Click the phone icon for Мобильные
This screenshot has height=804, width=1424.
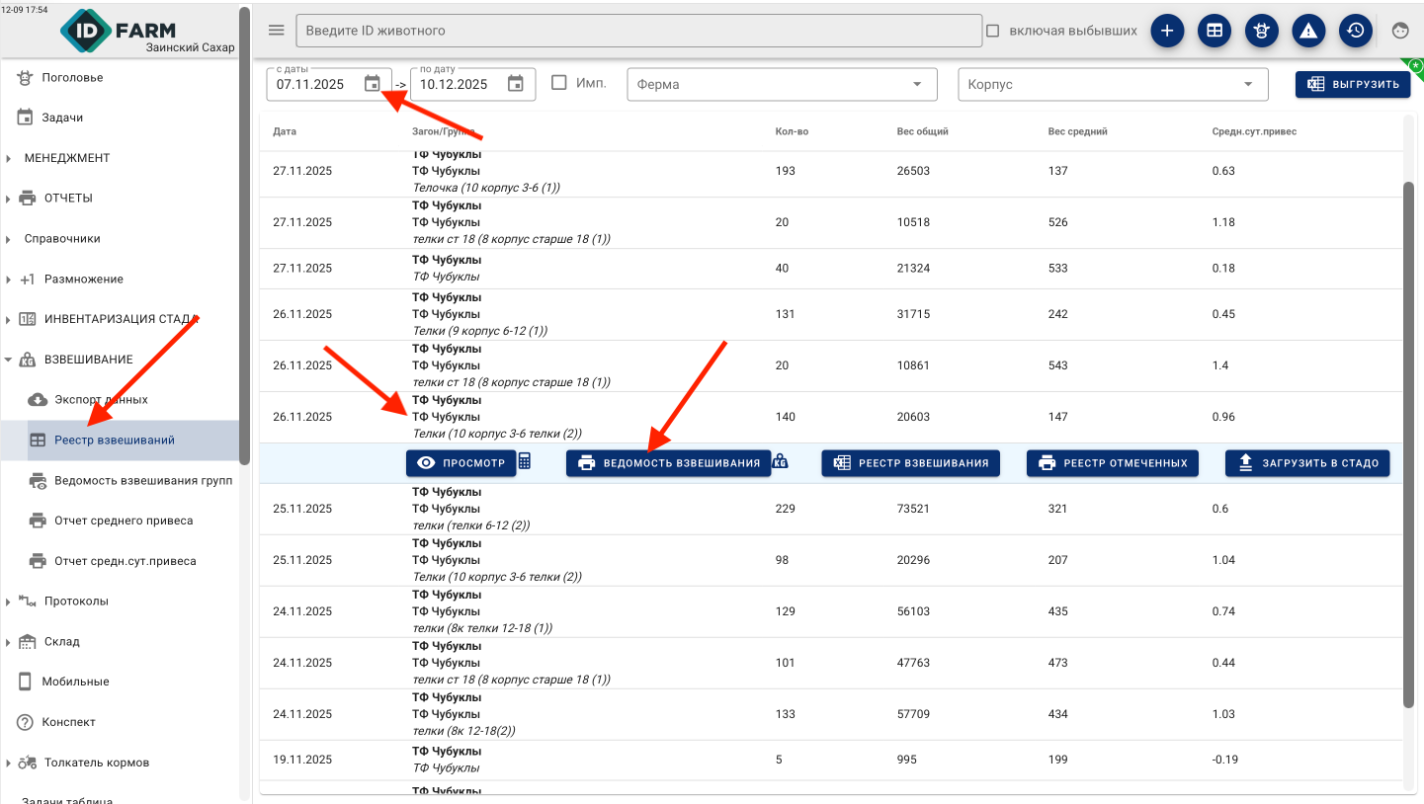point(26,682)
